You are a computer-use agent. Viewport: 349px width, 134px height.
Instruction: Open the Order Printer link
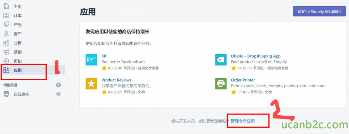[243, 80]
